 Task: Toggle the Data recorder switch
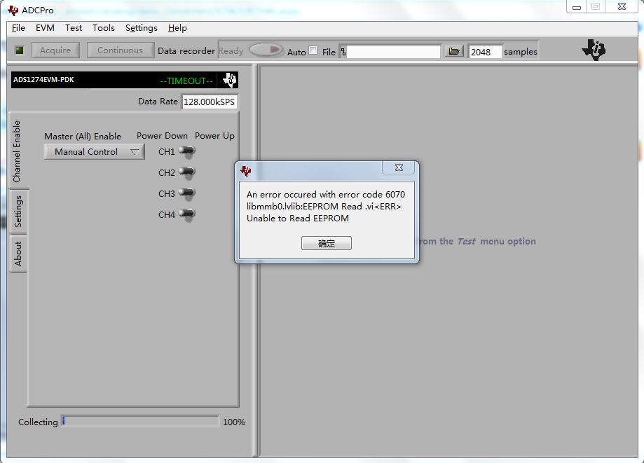tap(266, 50)
